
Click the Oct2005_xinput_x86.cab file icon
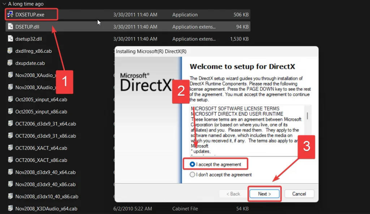pos(10,111)
